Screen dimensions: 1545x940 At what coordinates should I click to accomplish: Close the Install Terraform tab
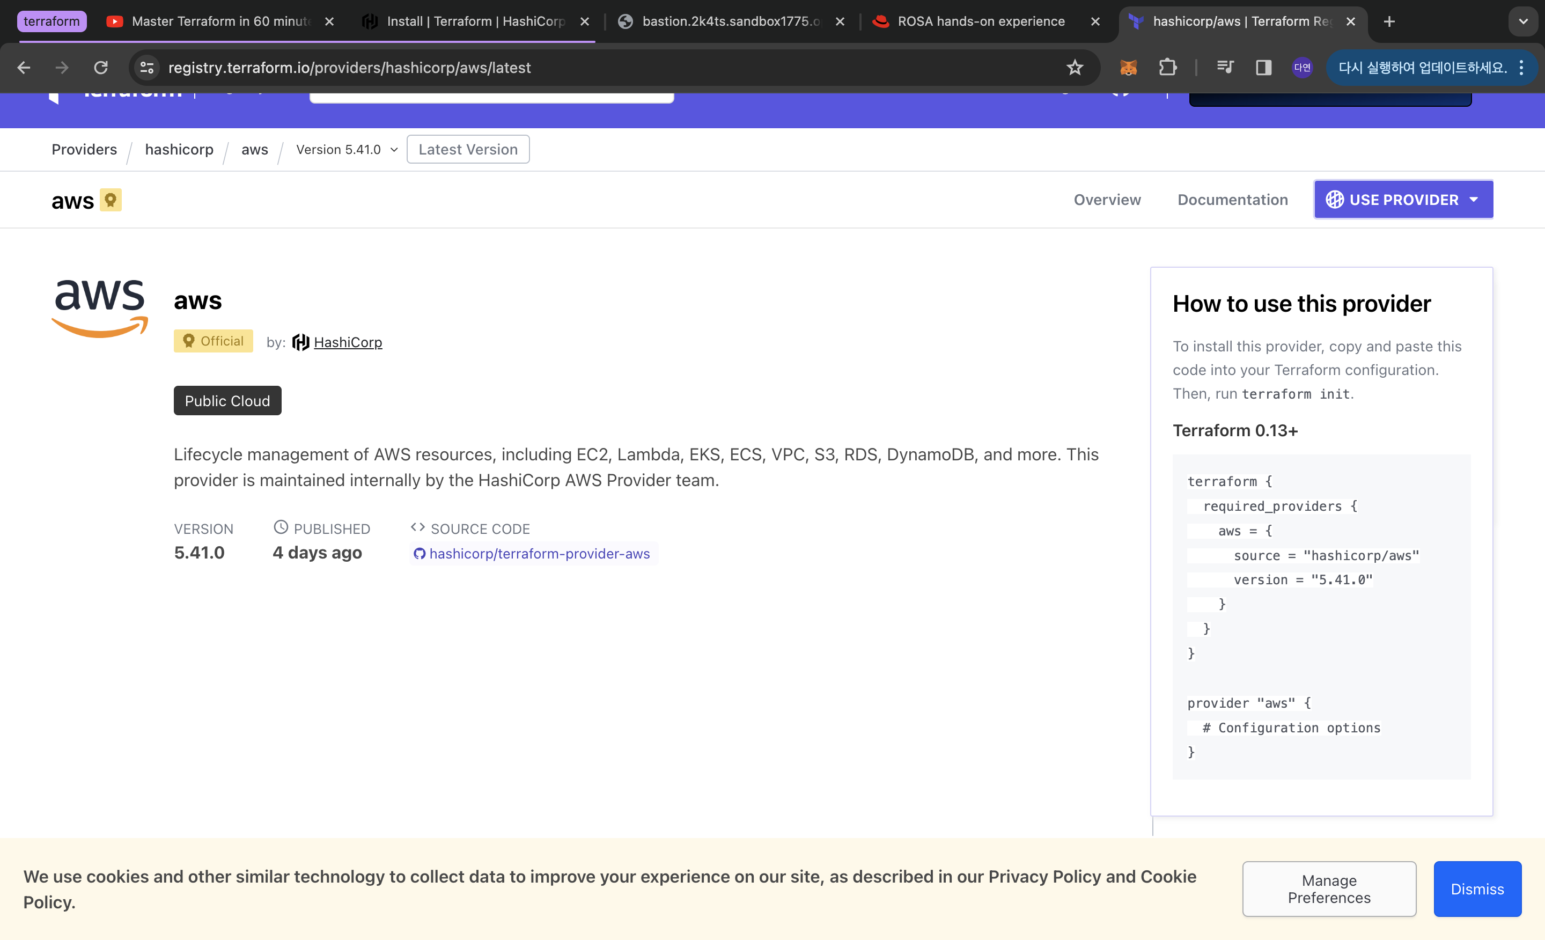tap(584, 22)
